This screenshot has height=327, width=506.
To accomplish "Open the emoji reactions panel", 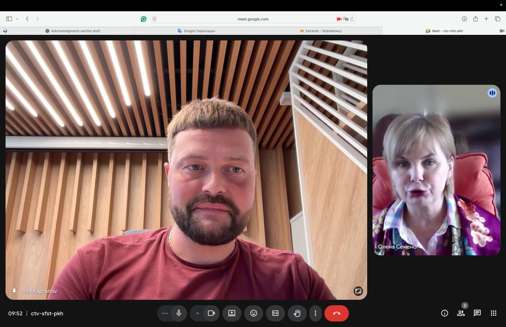I will [x=254, y=313].
